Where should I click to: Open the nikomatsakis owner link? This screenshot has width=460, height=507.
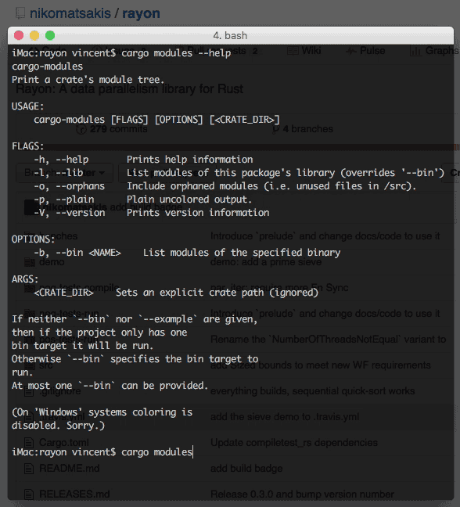(70, 13)
